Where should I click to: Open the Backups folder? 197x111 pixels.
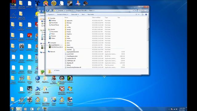[69, 23]
